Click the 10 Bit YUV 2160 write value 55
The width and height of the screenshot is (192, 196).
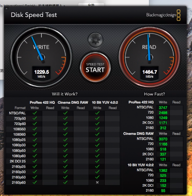163,190
